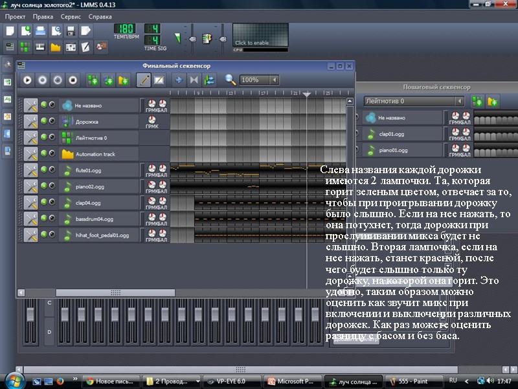Open the instrument plugins sidebar tab

coord(7,65)
